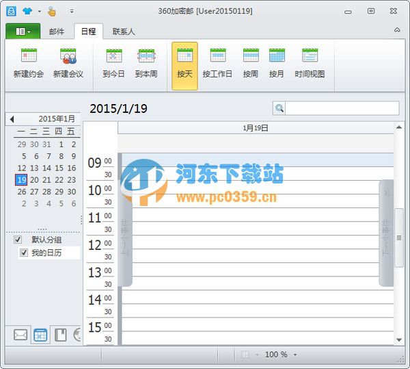
Task: Click scroll down arrow of schedule scrollbar
Action: pos(399,340)
